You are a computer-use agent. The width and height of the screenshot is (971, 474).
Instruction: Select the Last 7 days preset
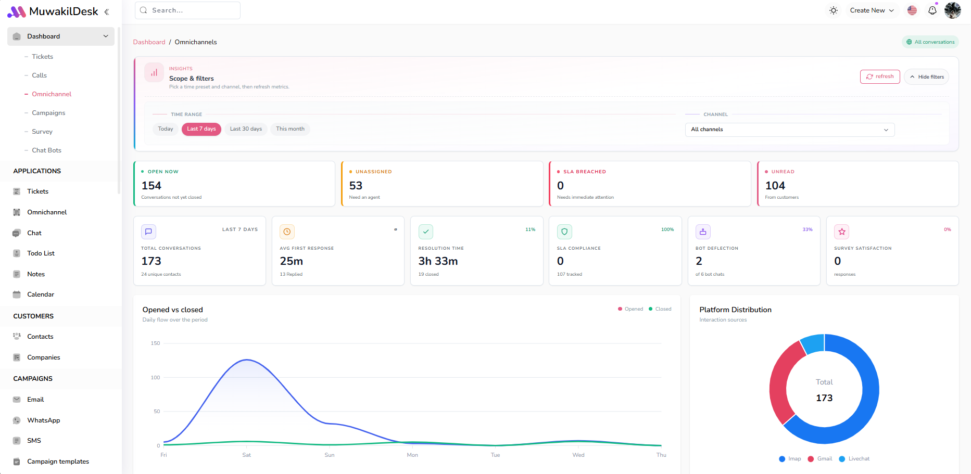click(x=201, y=129)
